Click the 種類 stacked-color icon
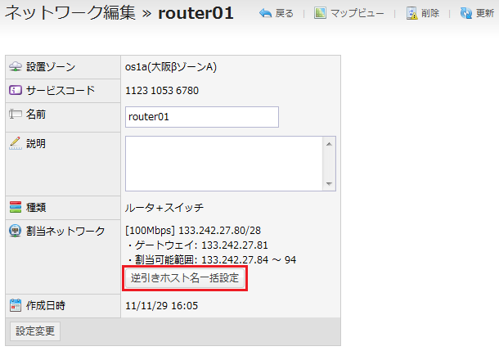 (x=16, y=208)
